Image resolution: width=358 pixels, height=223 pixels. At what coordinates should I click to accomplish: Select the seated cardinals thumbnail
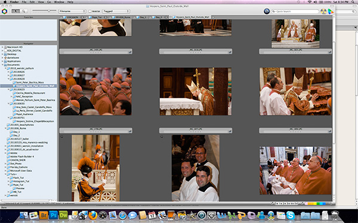tap(295, 171)
